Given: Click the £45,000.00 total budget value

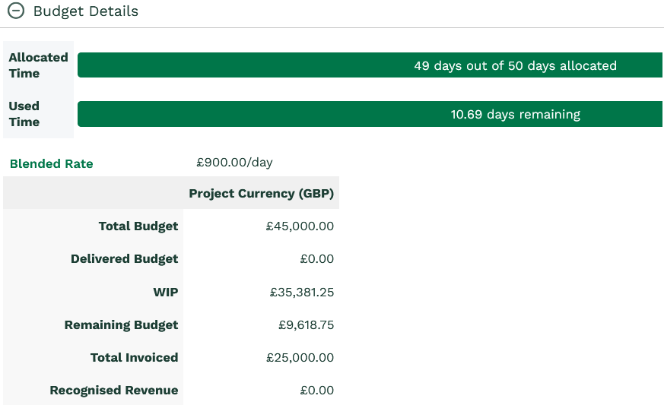Looking at the screenshot, I should 300,226.
